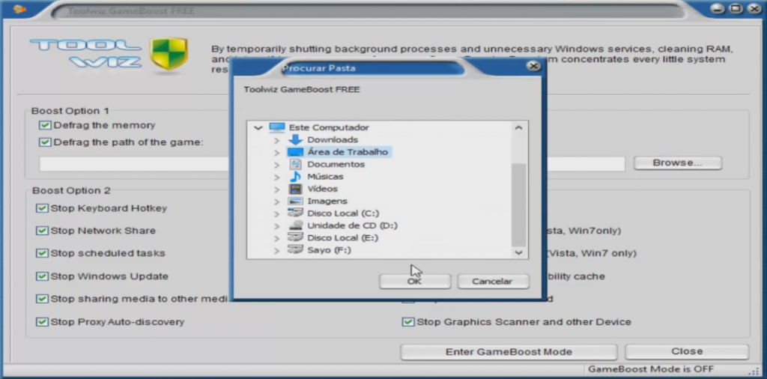Select the Disco Local (E:) label
The image size is (767, 379).
click(x=343, y=237)
